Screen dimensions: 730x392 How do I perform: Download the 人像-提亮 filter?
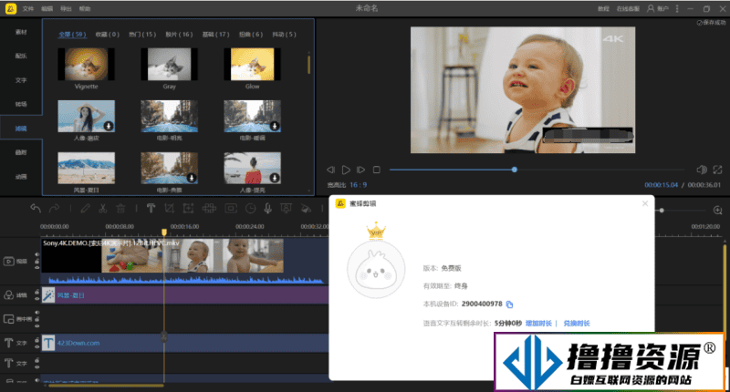click(275, 178)
